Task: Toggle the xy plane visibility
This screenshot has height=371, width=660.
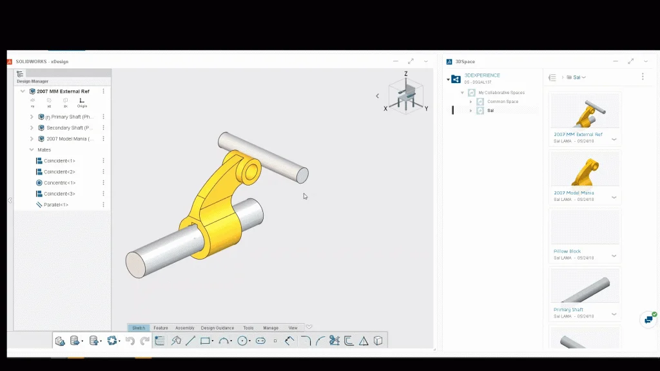Action: (x=32, y=102)
